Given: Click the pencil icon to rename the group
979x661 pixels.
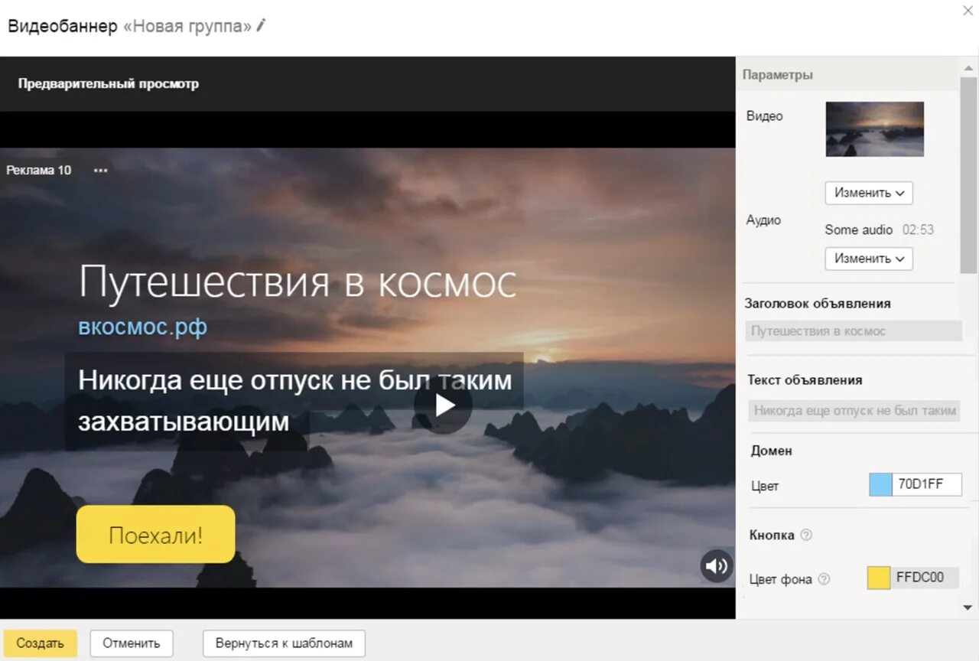Looking at the screenshot, I should click(x=261, y=25).
